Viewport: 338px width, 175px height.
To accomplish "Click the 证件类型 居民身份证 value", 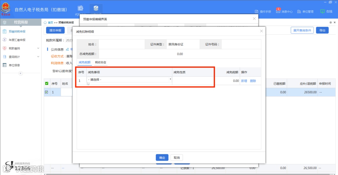I will point(176,44).
